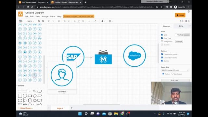This screenshot has height=117, width=208.
Task: Click Unsaved changes save button
Action: [79, 16]
